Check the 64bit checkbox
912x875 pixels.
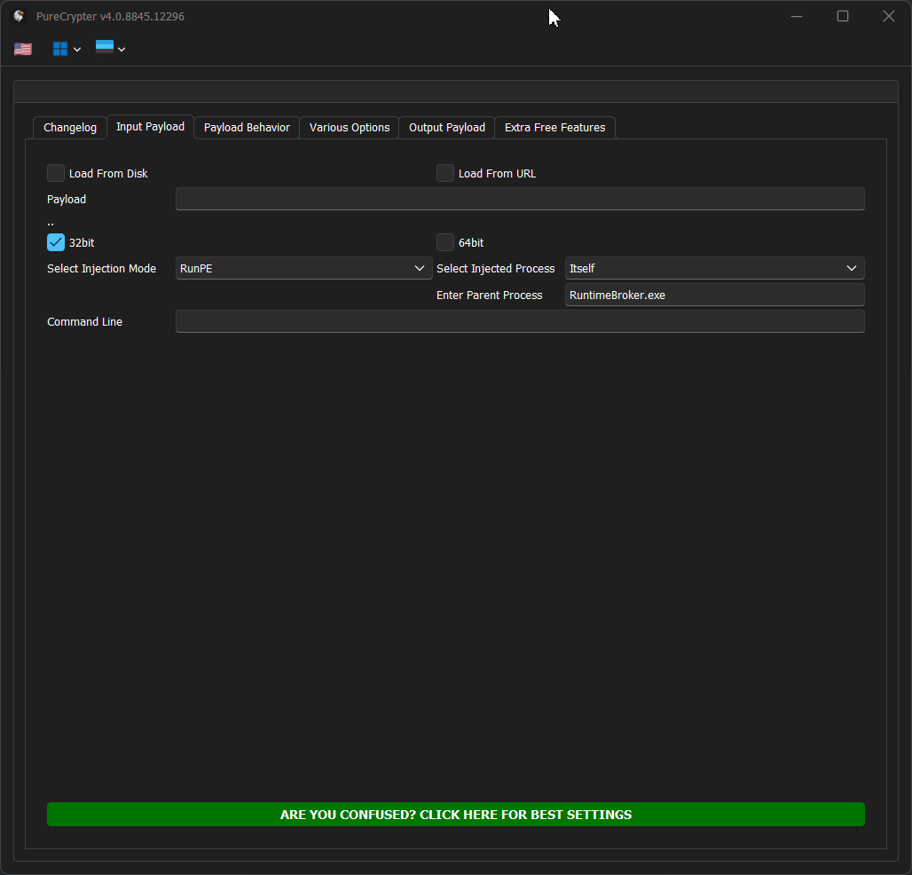pyautogui.click(x=445, y=242)
